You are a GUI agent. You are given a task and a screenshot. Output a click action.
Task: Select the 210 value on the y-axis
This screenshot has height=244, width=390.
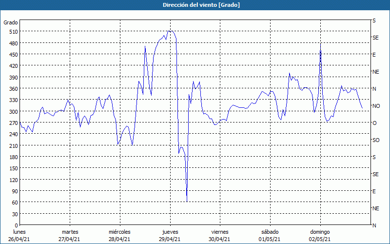14,145
